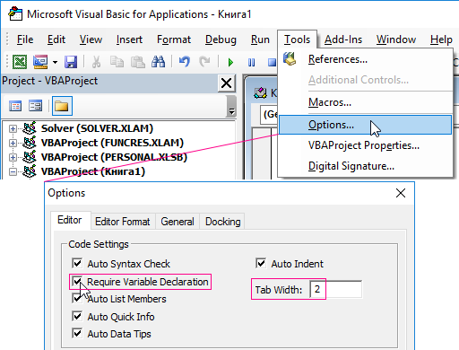The height and width of the screenshot is (350, 459).
Task: Open Find with the binoculars icon
Action: pos(158,62)
